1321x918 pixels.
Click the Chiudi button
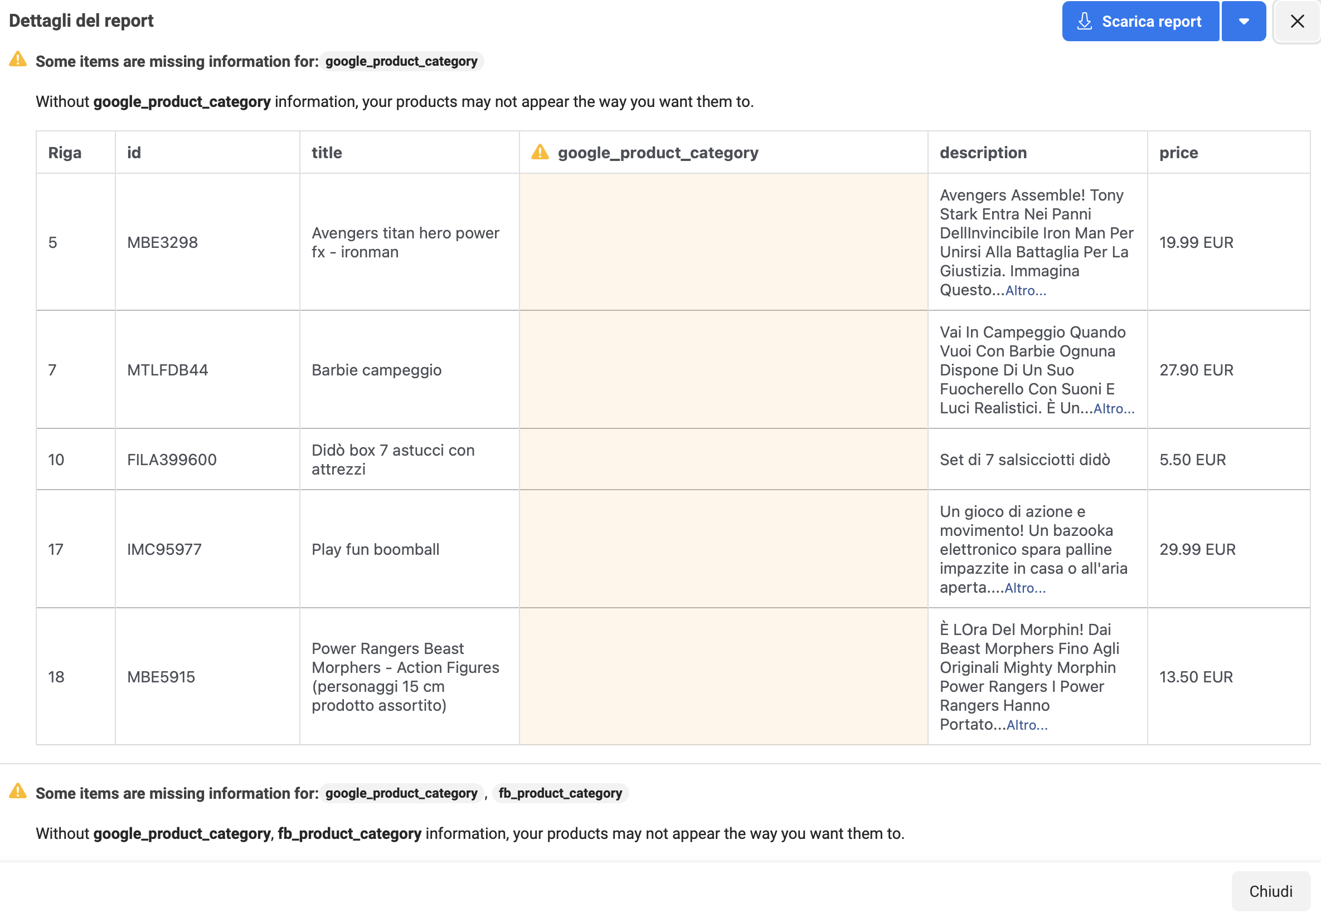[x=1270, y=891]
